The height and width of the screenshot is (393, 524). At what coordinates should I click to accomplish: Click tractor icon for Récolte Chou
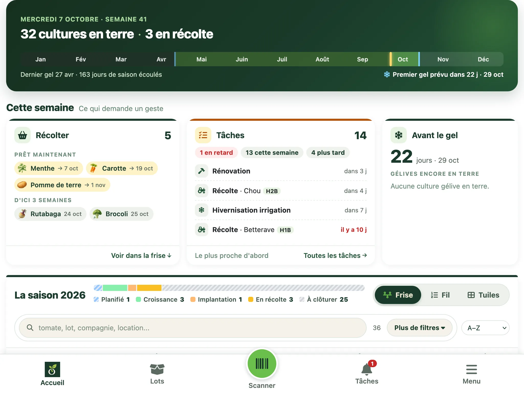(202, 191)
